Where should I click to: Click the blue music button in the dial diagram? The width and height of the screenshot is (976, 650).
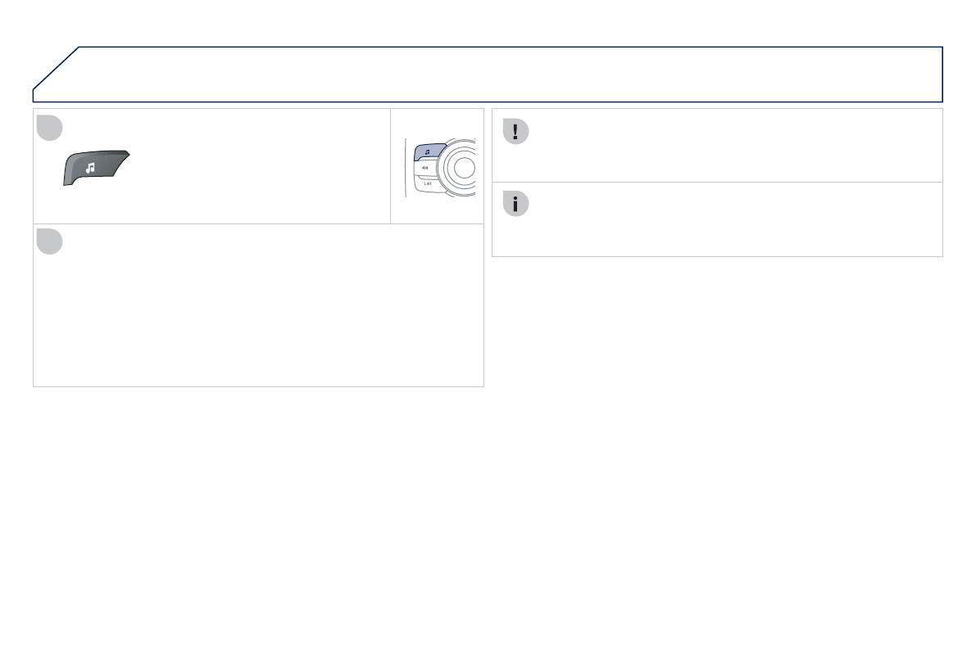[428, 152]
